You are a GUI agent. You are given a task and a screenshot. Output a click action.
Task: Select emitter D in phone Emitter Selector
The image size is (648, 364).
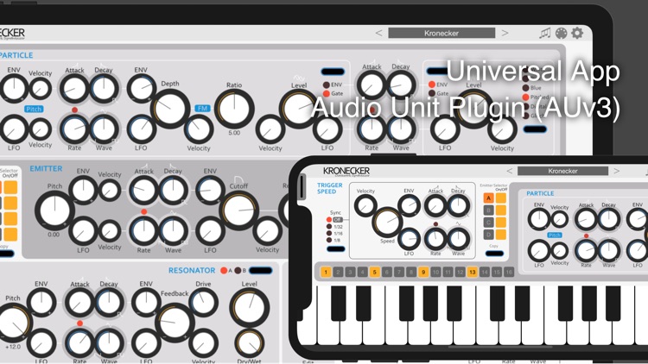(x=488, y=235)
